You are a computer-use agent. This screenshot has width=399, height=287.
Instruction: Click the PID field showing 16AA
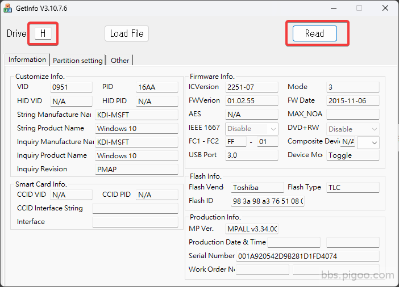pos(157,87)
